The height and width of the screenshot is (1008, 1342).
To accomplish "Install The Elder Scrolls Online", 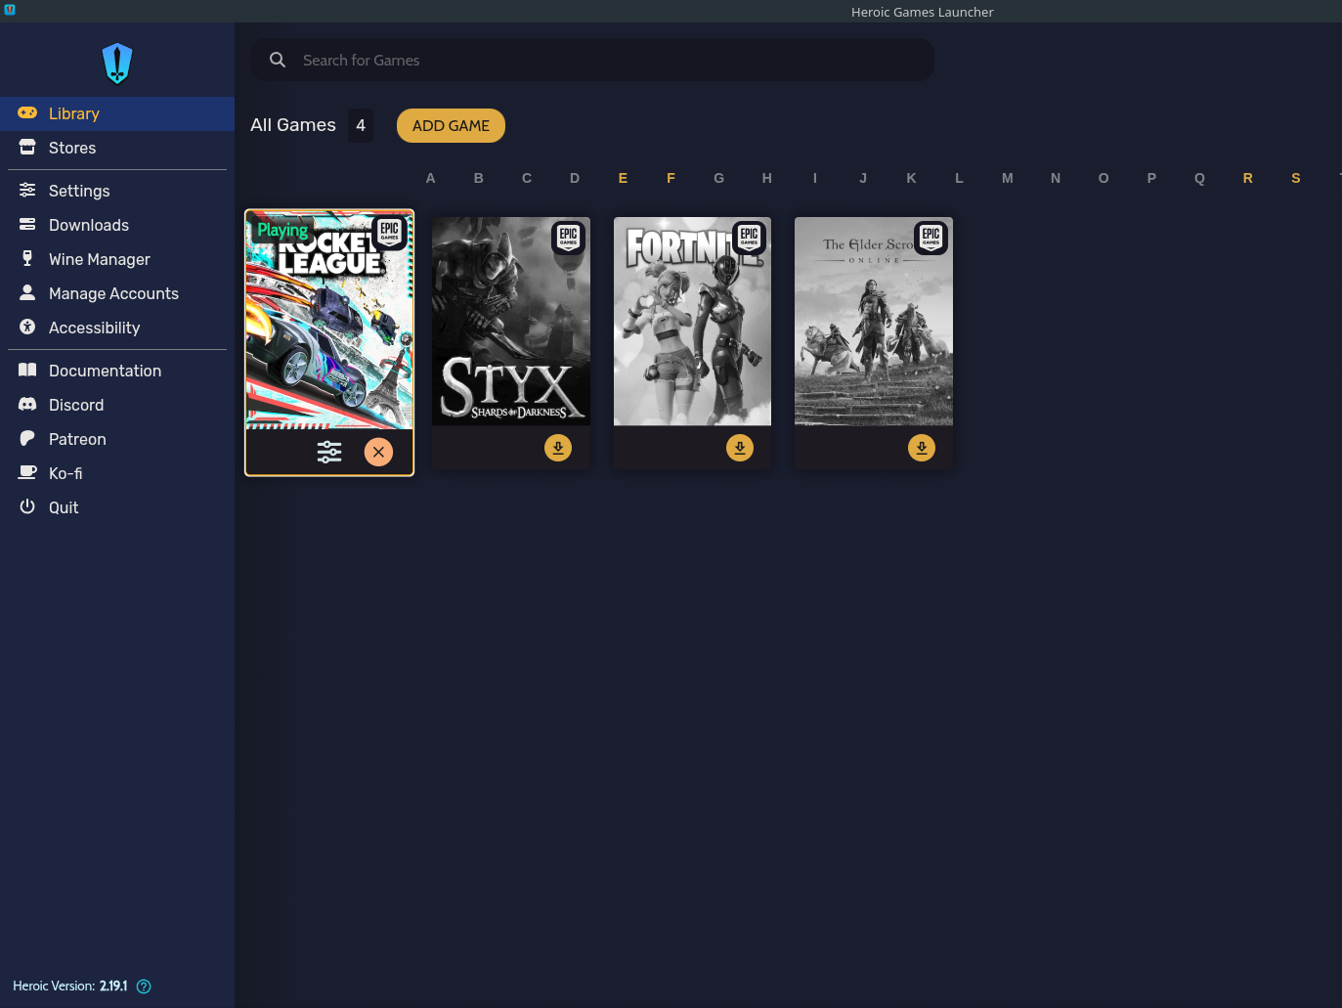I will pyautogui.click(x=922, y=448).
